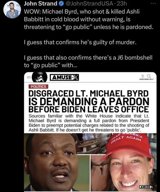This screenshot has width=160, height=192.
Task: Click the John Strand display name
Action: tap(41, 4)
